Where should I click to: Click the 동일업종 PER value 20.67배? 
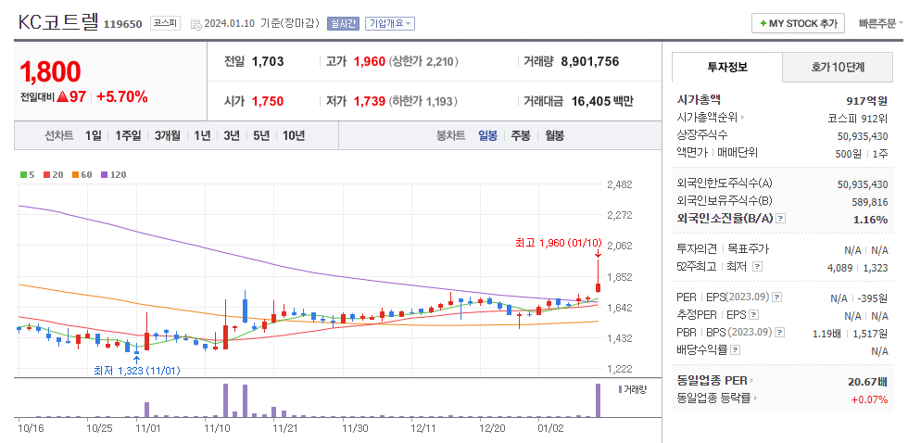pos(867,382)
